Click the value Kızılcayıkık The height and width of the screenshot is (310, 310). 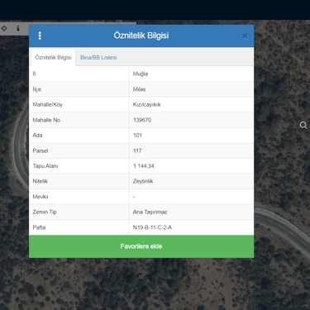146,104
